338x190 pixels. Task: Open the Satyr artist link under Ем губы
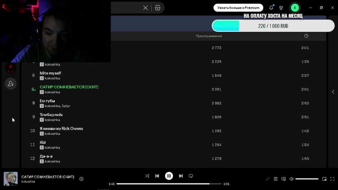click(x=66, y=106)
